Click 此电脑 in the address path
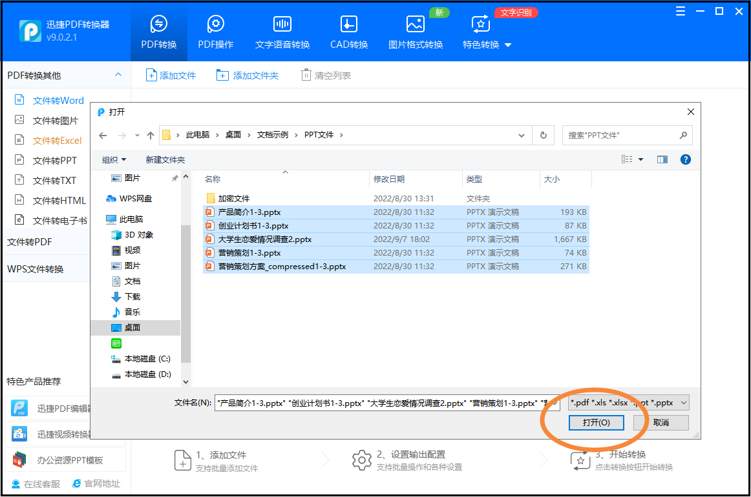This screenshot has height=497, width=751. click(x=198, y=135)
